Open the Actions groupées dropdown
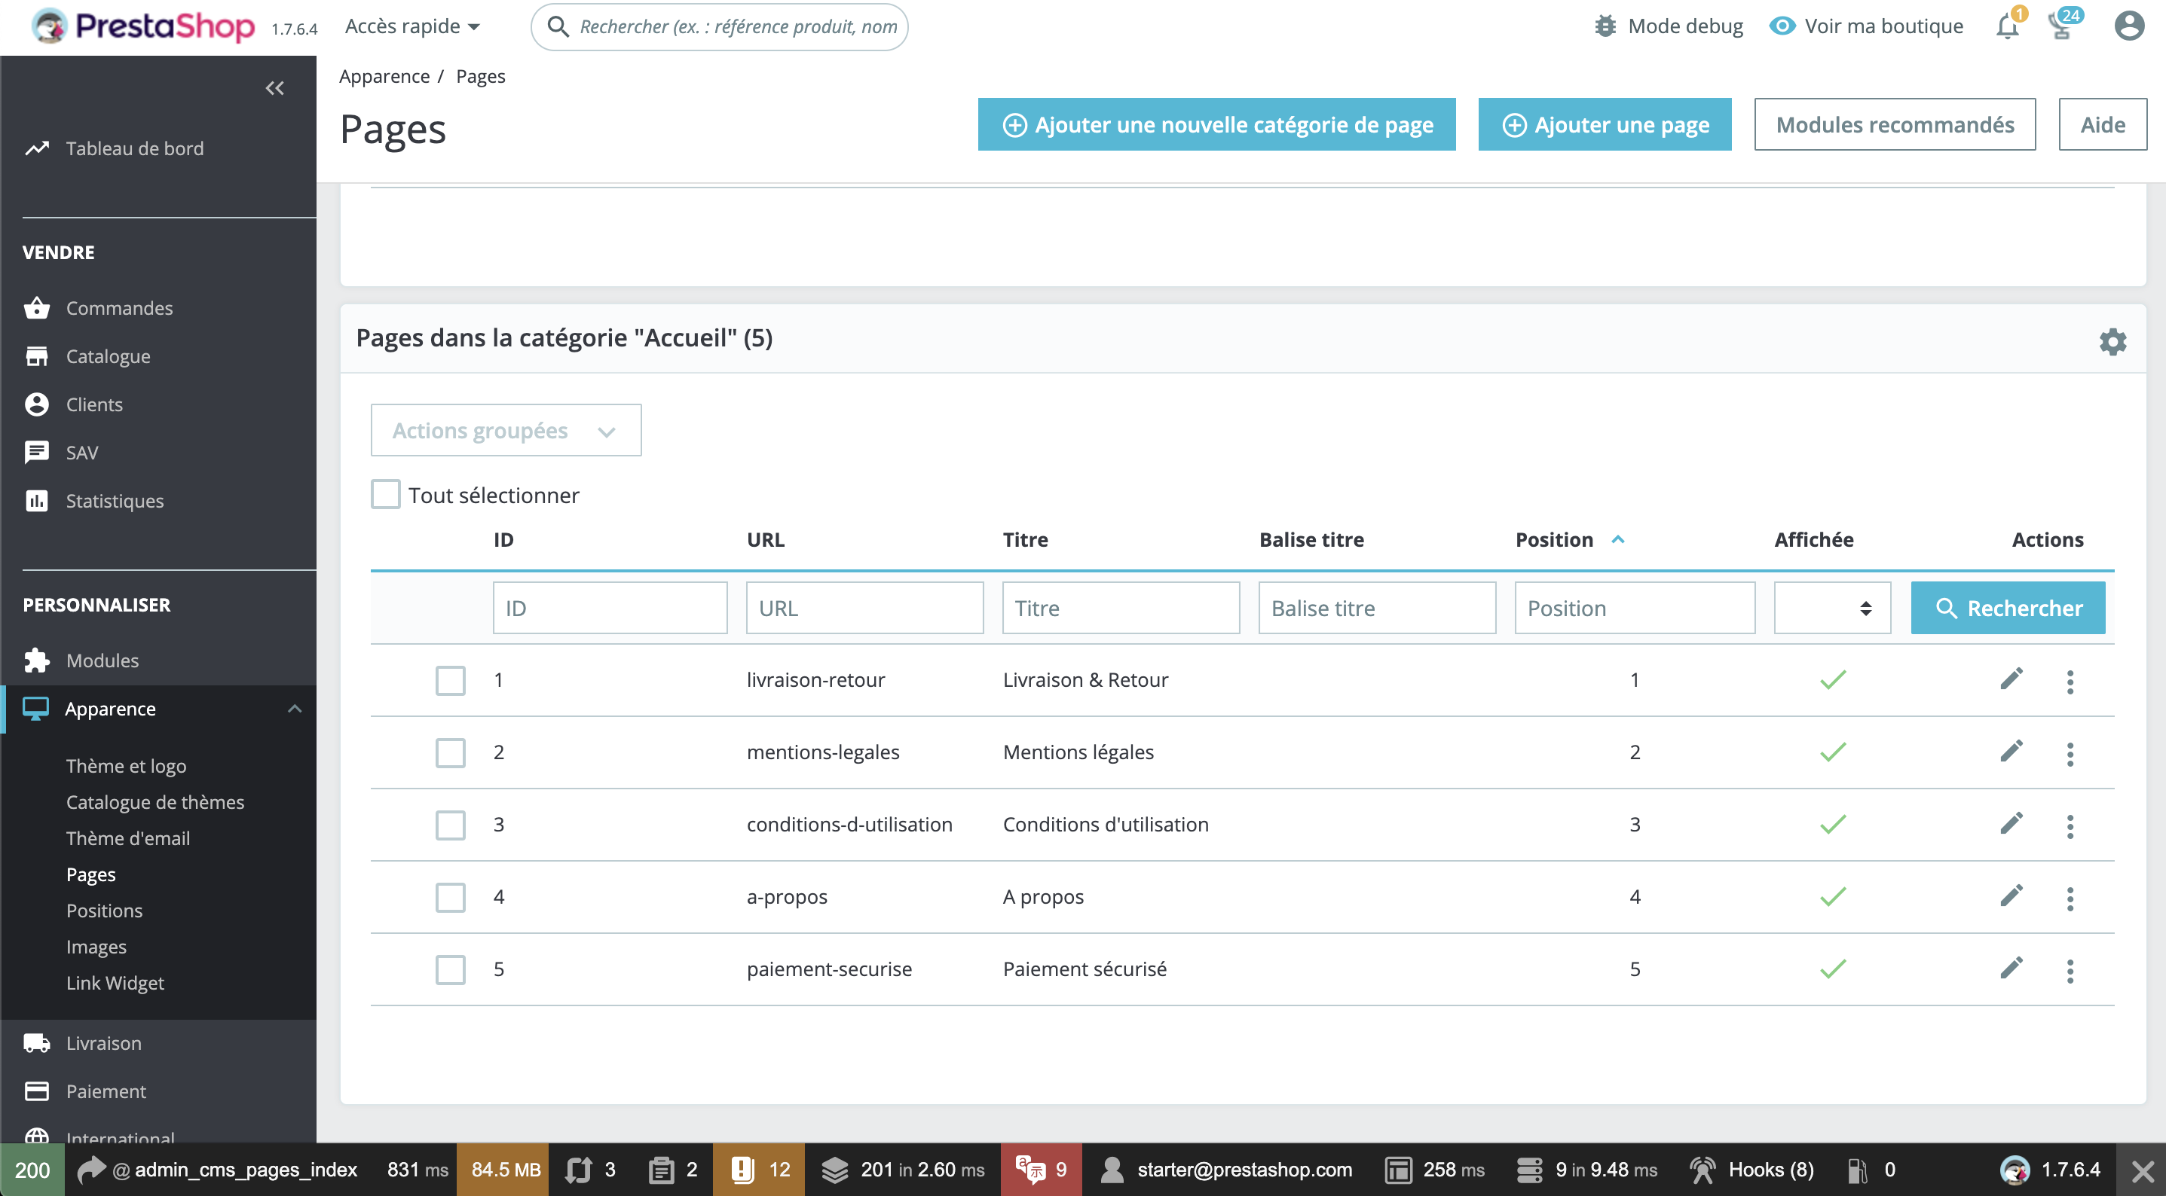 [x=506, y=430]
